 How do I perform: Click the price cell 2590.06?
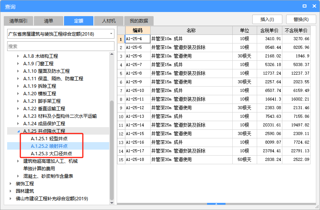[270, 134]
